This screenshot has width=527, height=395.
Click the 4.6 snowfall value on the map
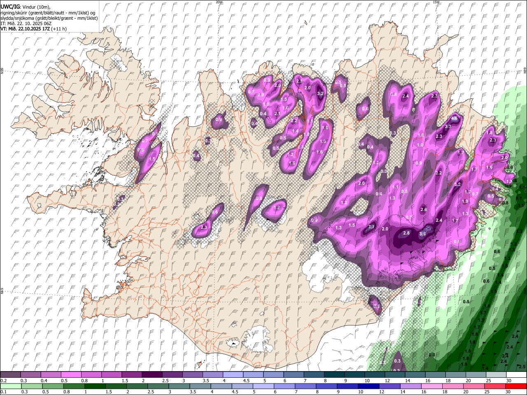click(455, 118)
